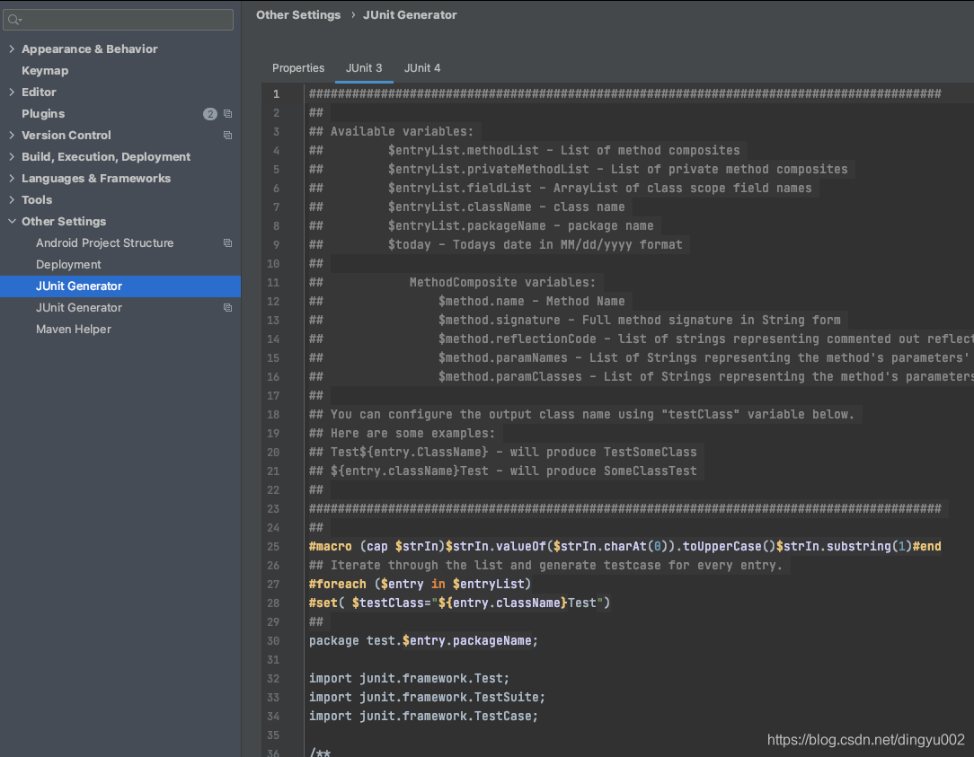
Task: Click the '#foreach' directive in the template
Action: (x=338, y=584)
